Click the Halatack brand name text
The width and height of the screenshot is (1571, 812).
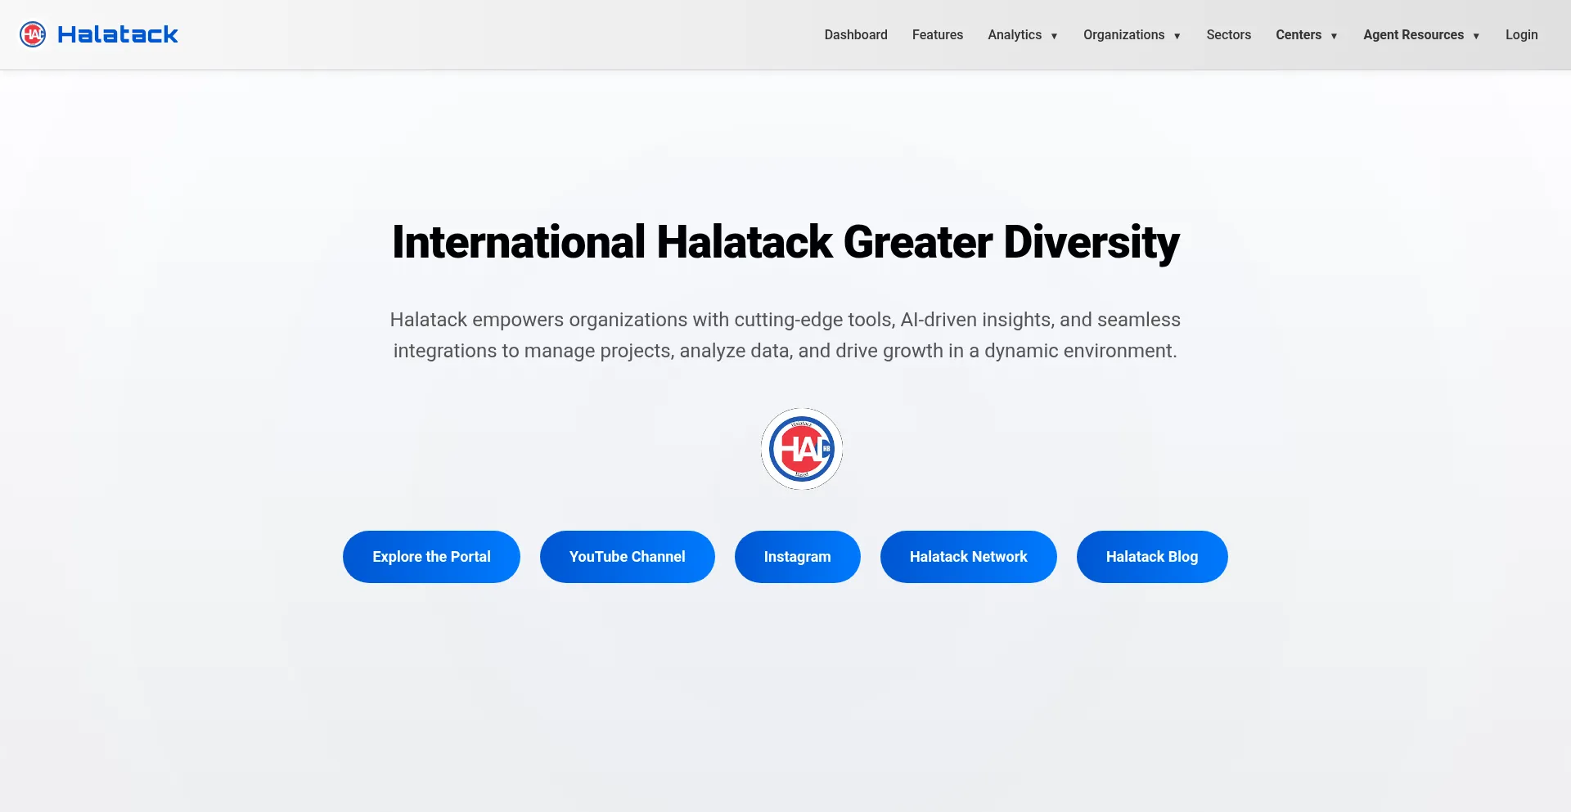[117, 34]
